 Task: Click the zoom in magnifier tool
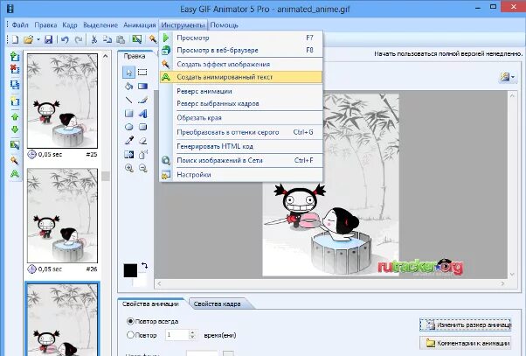[x=128, y=168]
